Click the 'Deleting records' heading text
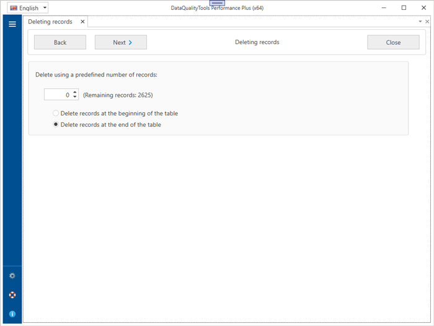434x326 pixels. click(x=257, y=42)
